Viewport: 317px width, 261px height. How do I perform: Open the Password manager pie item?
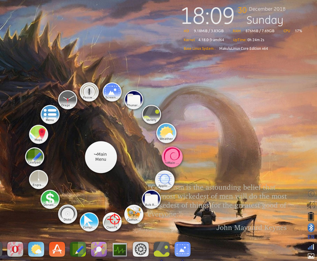89,92
